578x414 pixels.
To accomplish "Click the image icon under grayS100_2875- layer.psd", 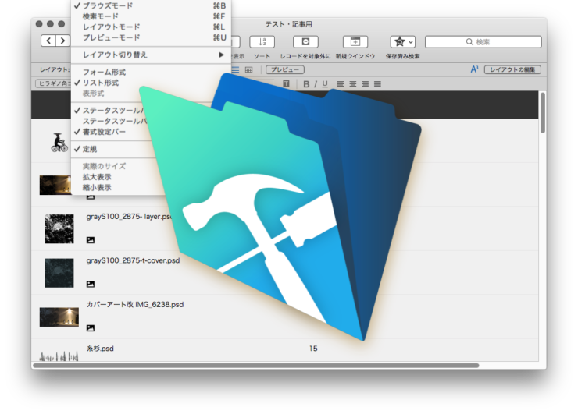I will tap(91, 240).
